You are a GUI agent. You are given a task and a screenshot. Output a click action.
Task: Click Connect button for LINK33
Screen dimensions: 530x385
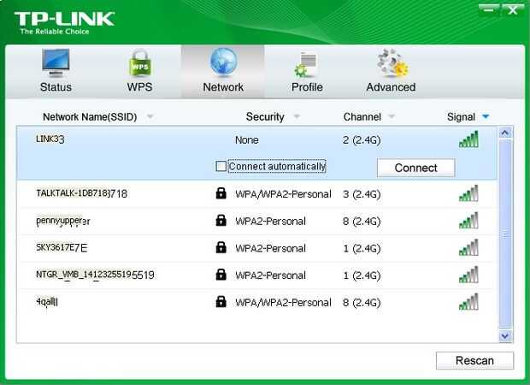[416, 168]
